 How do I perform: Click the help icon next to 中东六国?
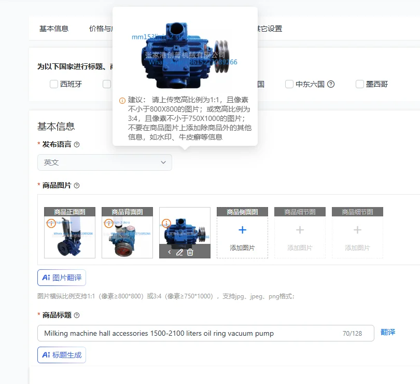tap(331, 84)
